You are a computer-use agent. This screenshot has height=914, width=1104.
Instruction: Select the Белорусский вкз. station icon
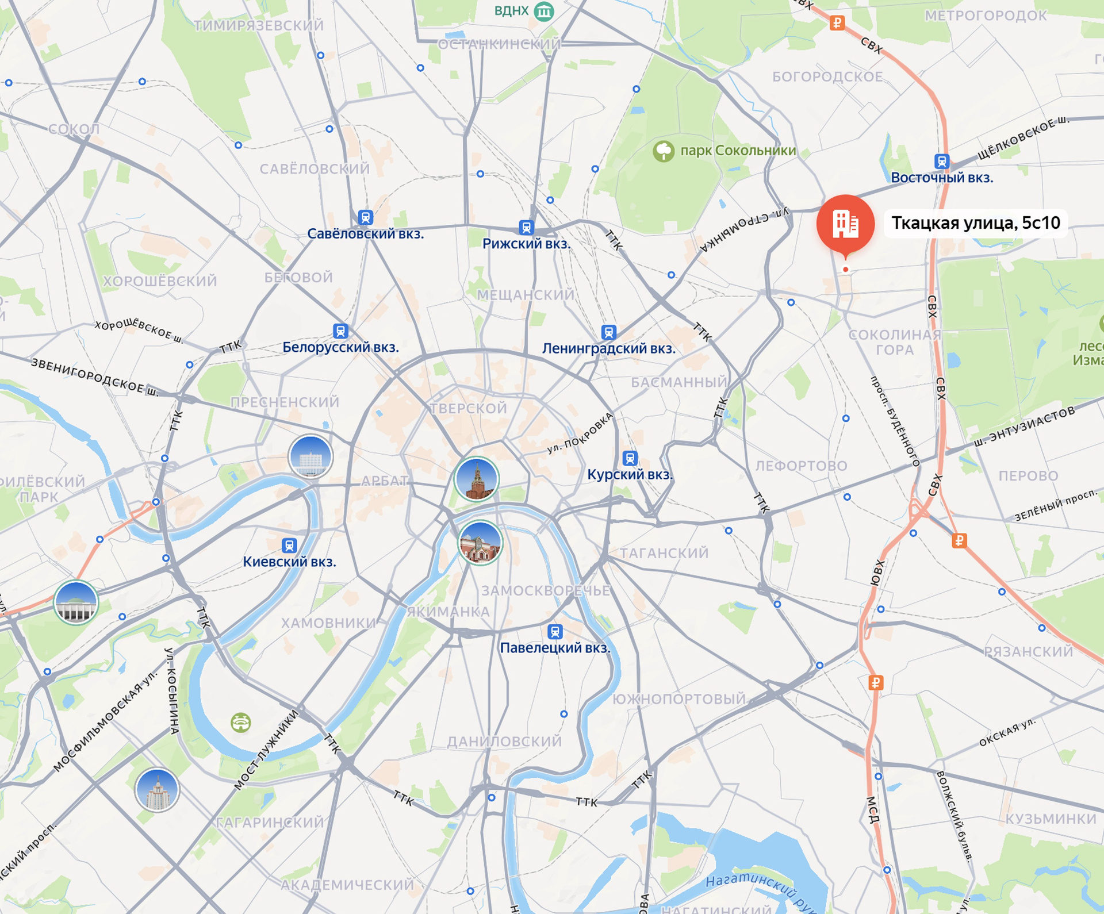click(340, 331)
